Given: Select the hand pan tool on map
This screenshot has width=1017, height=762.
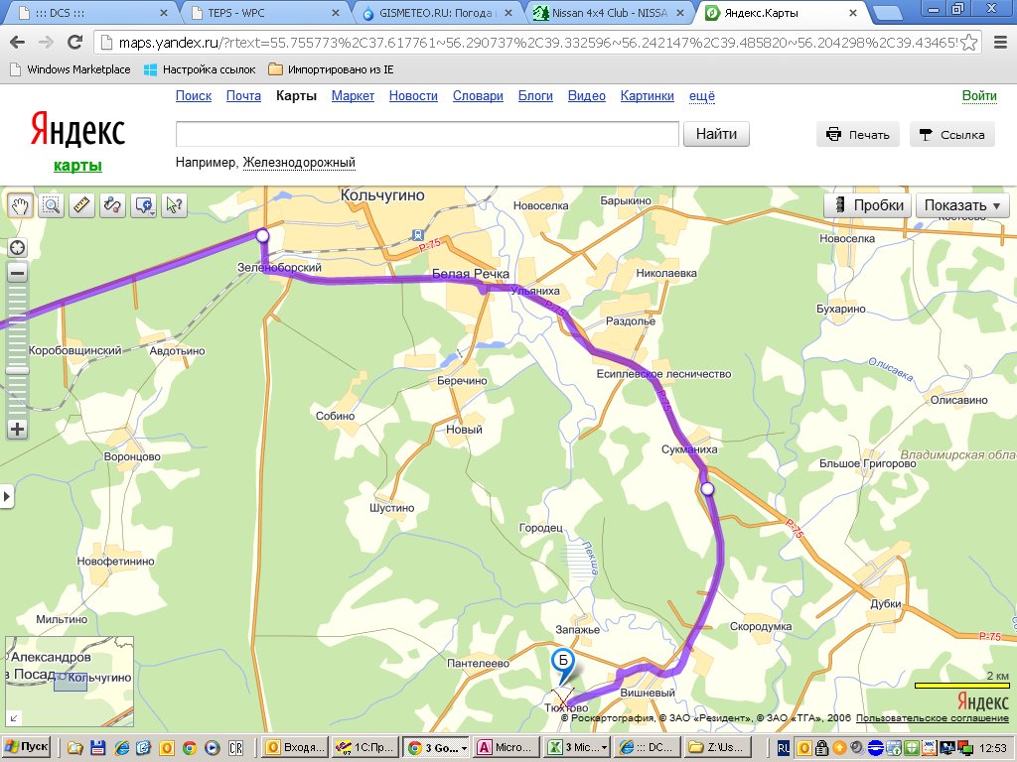Looking at the screenshot, I should 20,206.
